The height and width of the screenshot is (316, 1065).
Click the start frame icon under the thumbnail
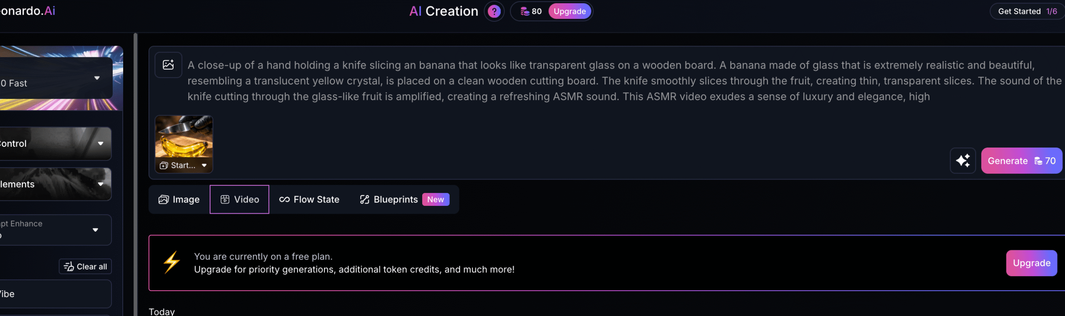coord(164,165)
